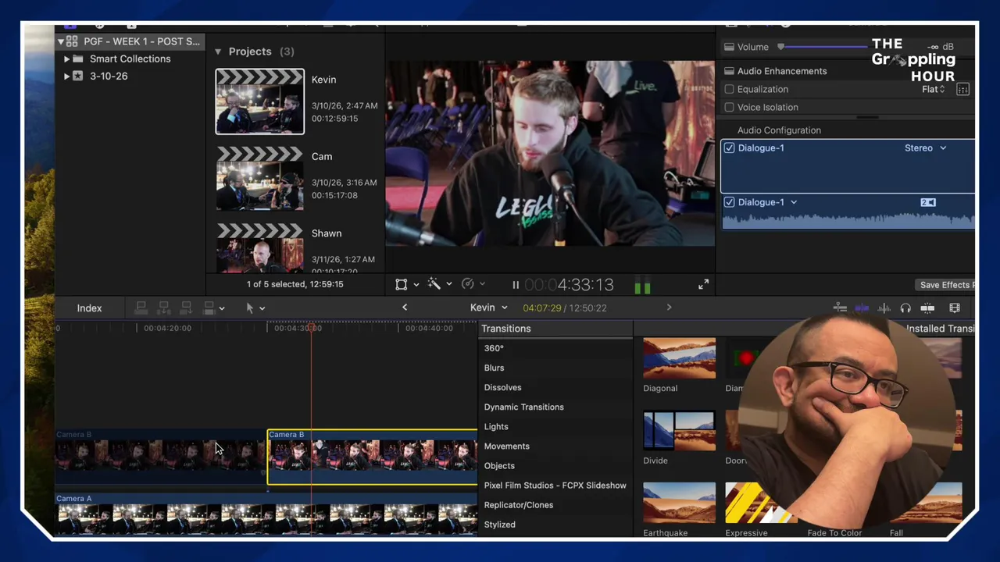Select the arrow Select tool
The width and height of the screenshot is (1000, 562).
click(x=250, y=308)
